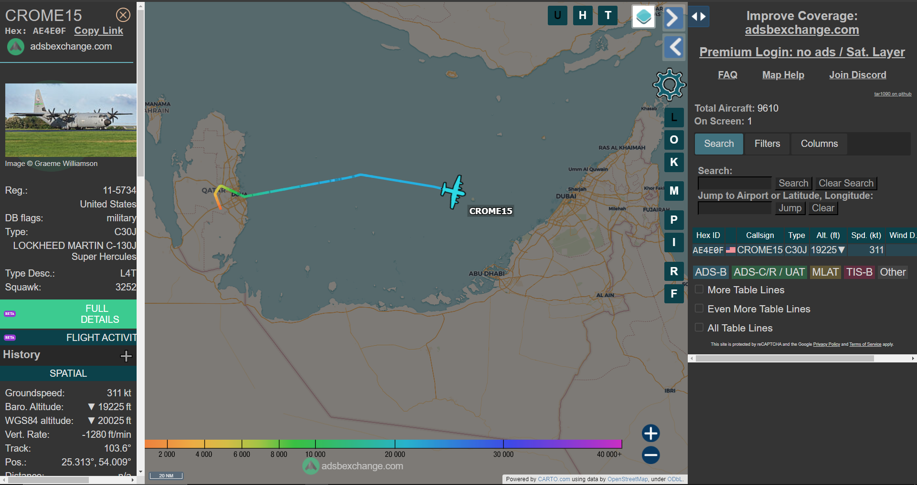The width and height of the screenshot is (917, 485).
Task: Switch to the Search tab
Action: 719,144
